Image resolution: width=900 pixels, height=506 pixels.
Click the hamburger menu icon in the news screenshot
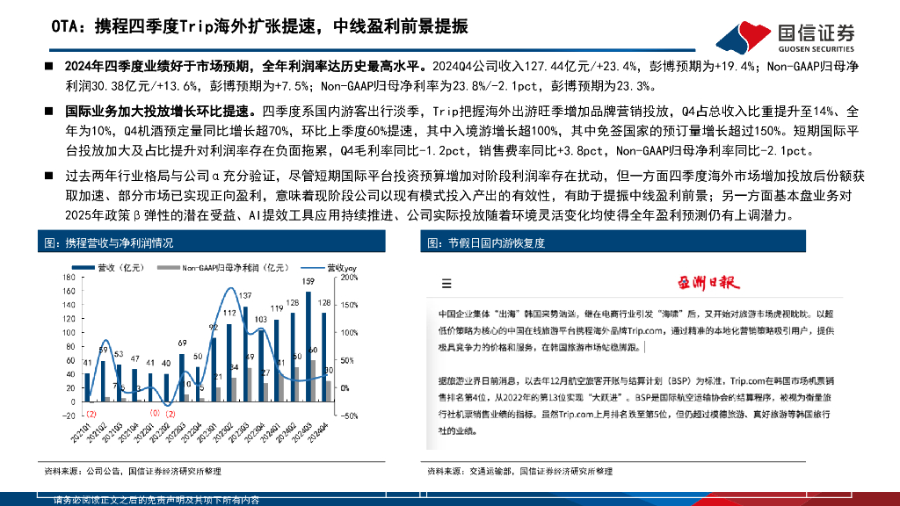tap(446, 284)
